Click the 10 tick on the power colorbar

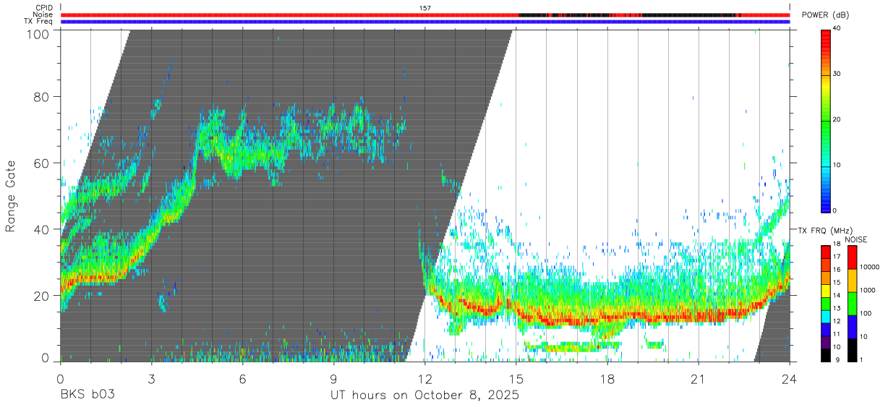coord(835,165)
